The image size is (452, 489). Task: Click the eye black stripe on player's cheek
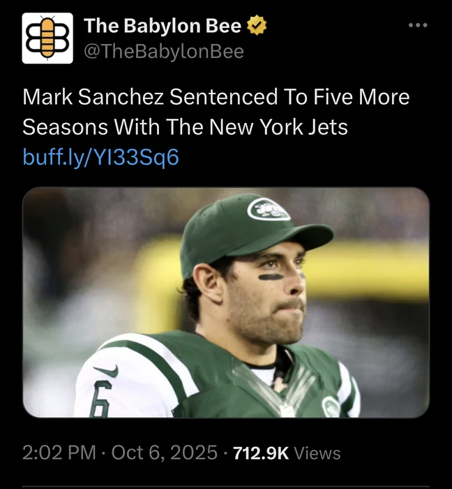pyautogui.click(x=271, y=277)
